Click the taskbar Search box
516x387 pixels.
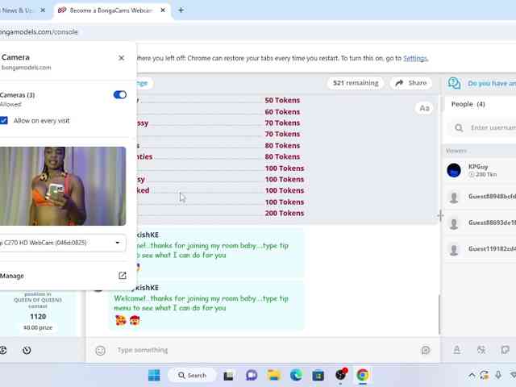193,375
